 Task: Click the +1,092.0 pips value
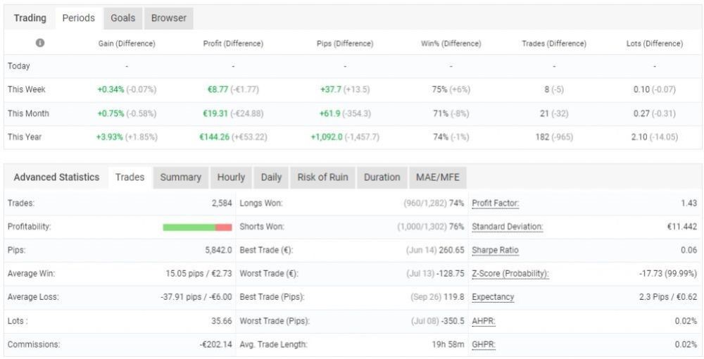coord(327,137)
